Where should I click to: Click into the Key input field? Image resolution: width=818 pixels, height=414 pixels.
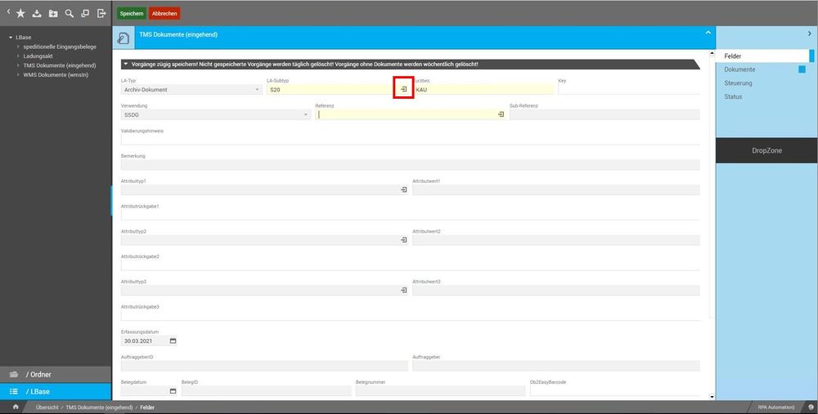click(x=629, y=90)
